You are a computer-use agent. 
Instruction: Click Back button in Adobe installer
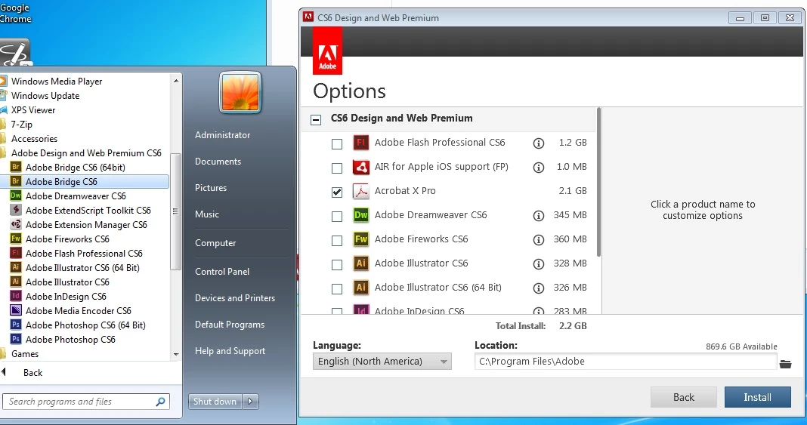[x=684, y=397]
